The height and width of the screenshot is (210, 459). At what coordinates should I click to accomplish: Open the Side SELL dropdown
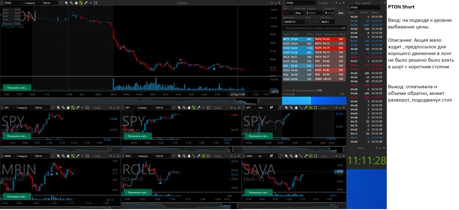pos(288,13)
